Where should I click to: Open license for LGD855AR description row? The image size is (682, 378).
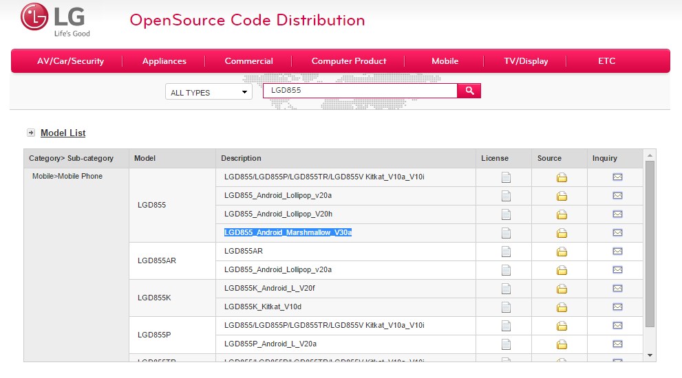(x=506, y=252)
